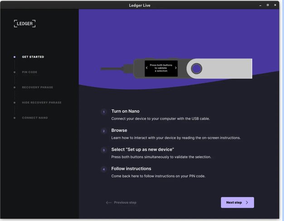Select Hide Recovery Phrase step
Screen dimensions: 284x221
[42, 103]
